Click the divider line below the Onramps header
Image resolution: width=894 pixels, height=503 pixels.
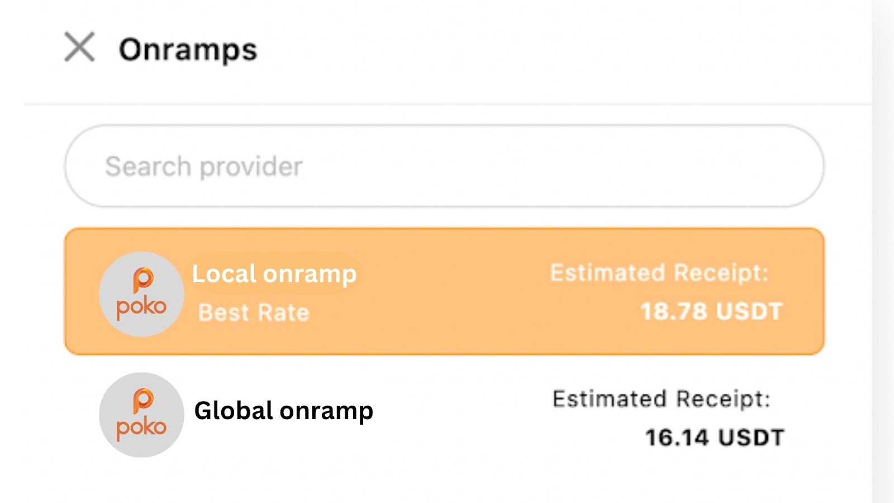(x=447, y=104)
